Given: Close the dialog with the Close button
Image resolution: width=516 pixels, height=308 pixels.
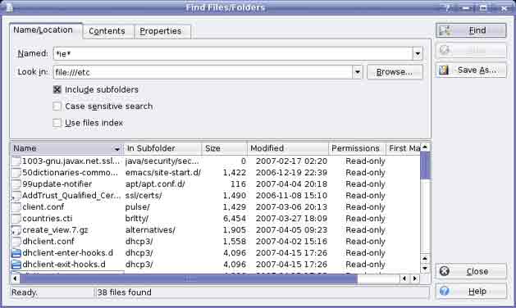Looking at the screenshot, I should click(x=471, y=271).
